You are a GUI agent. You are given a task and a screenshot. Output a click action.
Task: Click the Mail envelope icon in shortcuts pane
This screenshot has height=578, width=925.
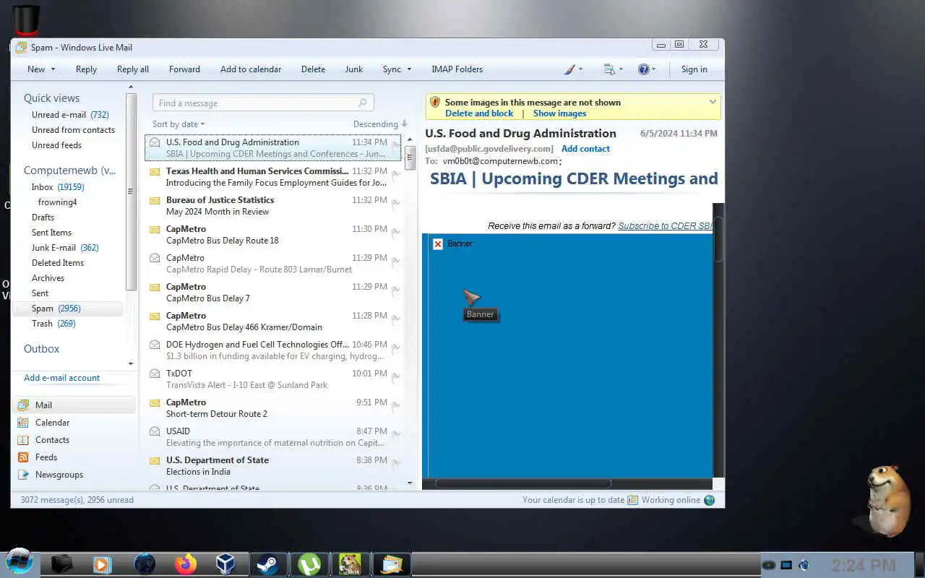[x=24, y=405]
